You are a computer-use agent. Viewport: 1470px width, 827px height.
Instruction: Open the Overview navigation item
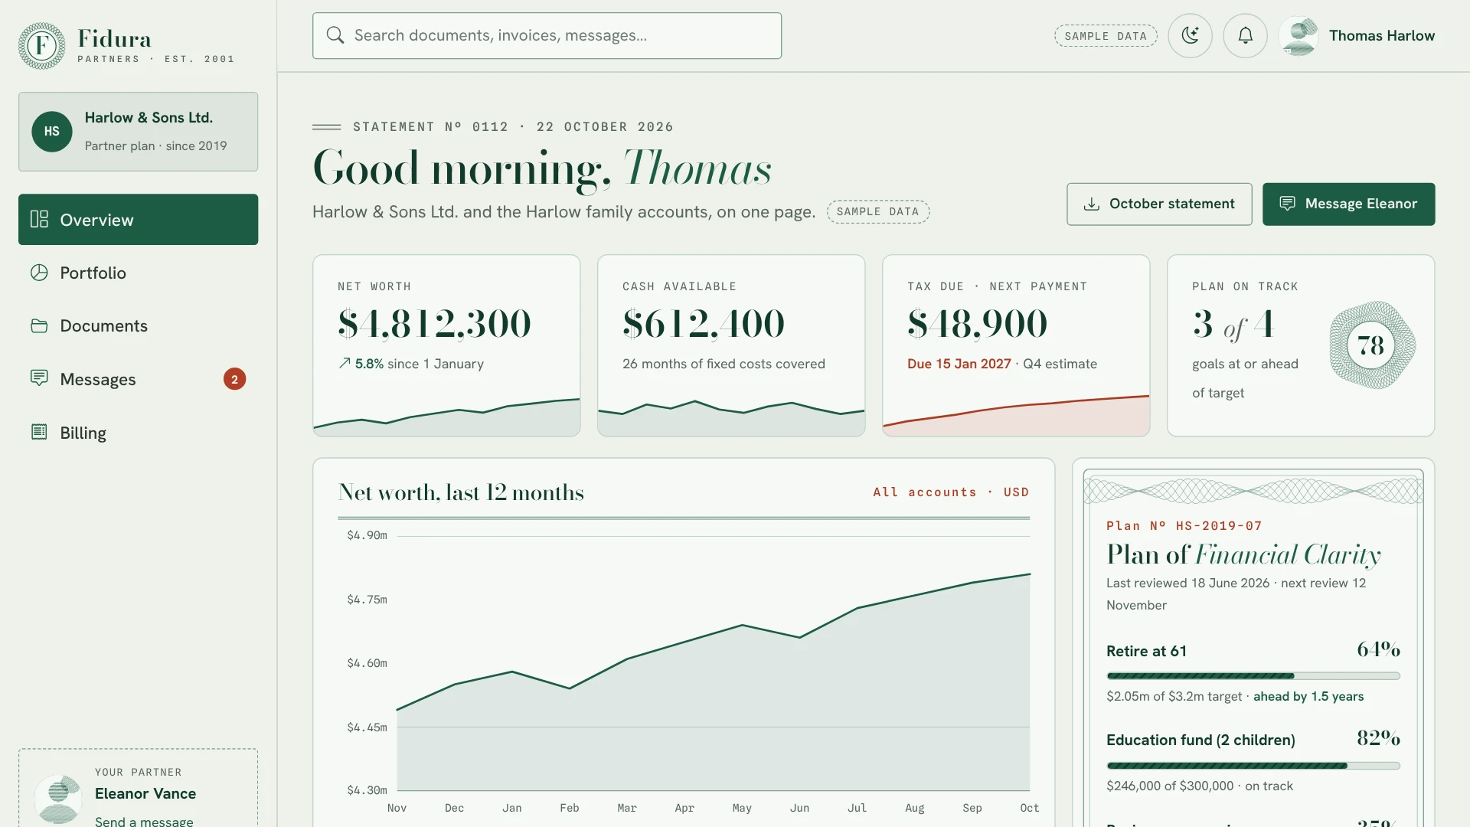pos(138,220)
